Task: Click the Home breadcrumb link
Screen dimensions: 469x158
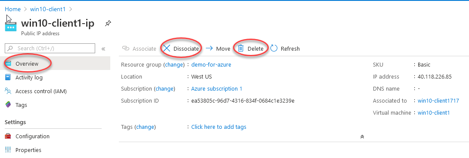Action: point(12,9)
